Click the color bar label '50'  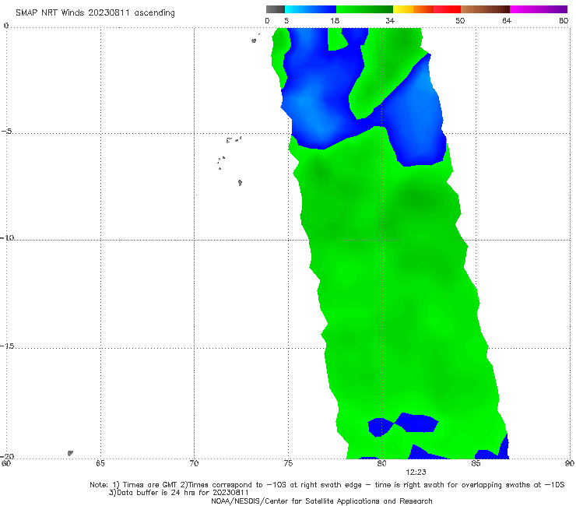coord(460,20)
